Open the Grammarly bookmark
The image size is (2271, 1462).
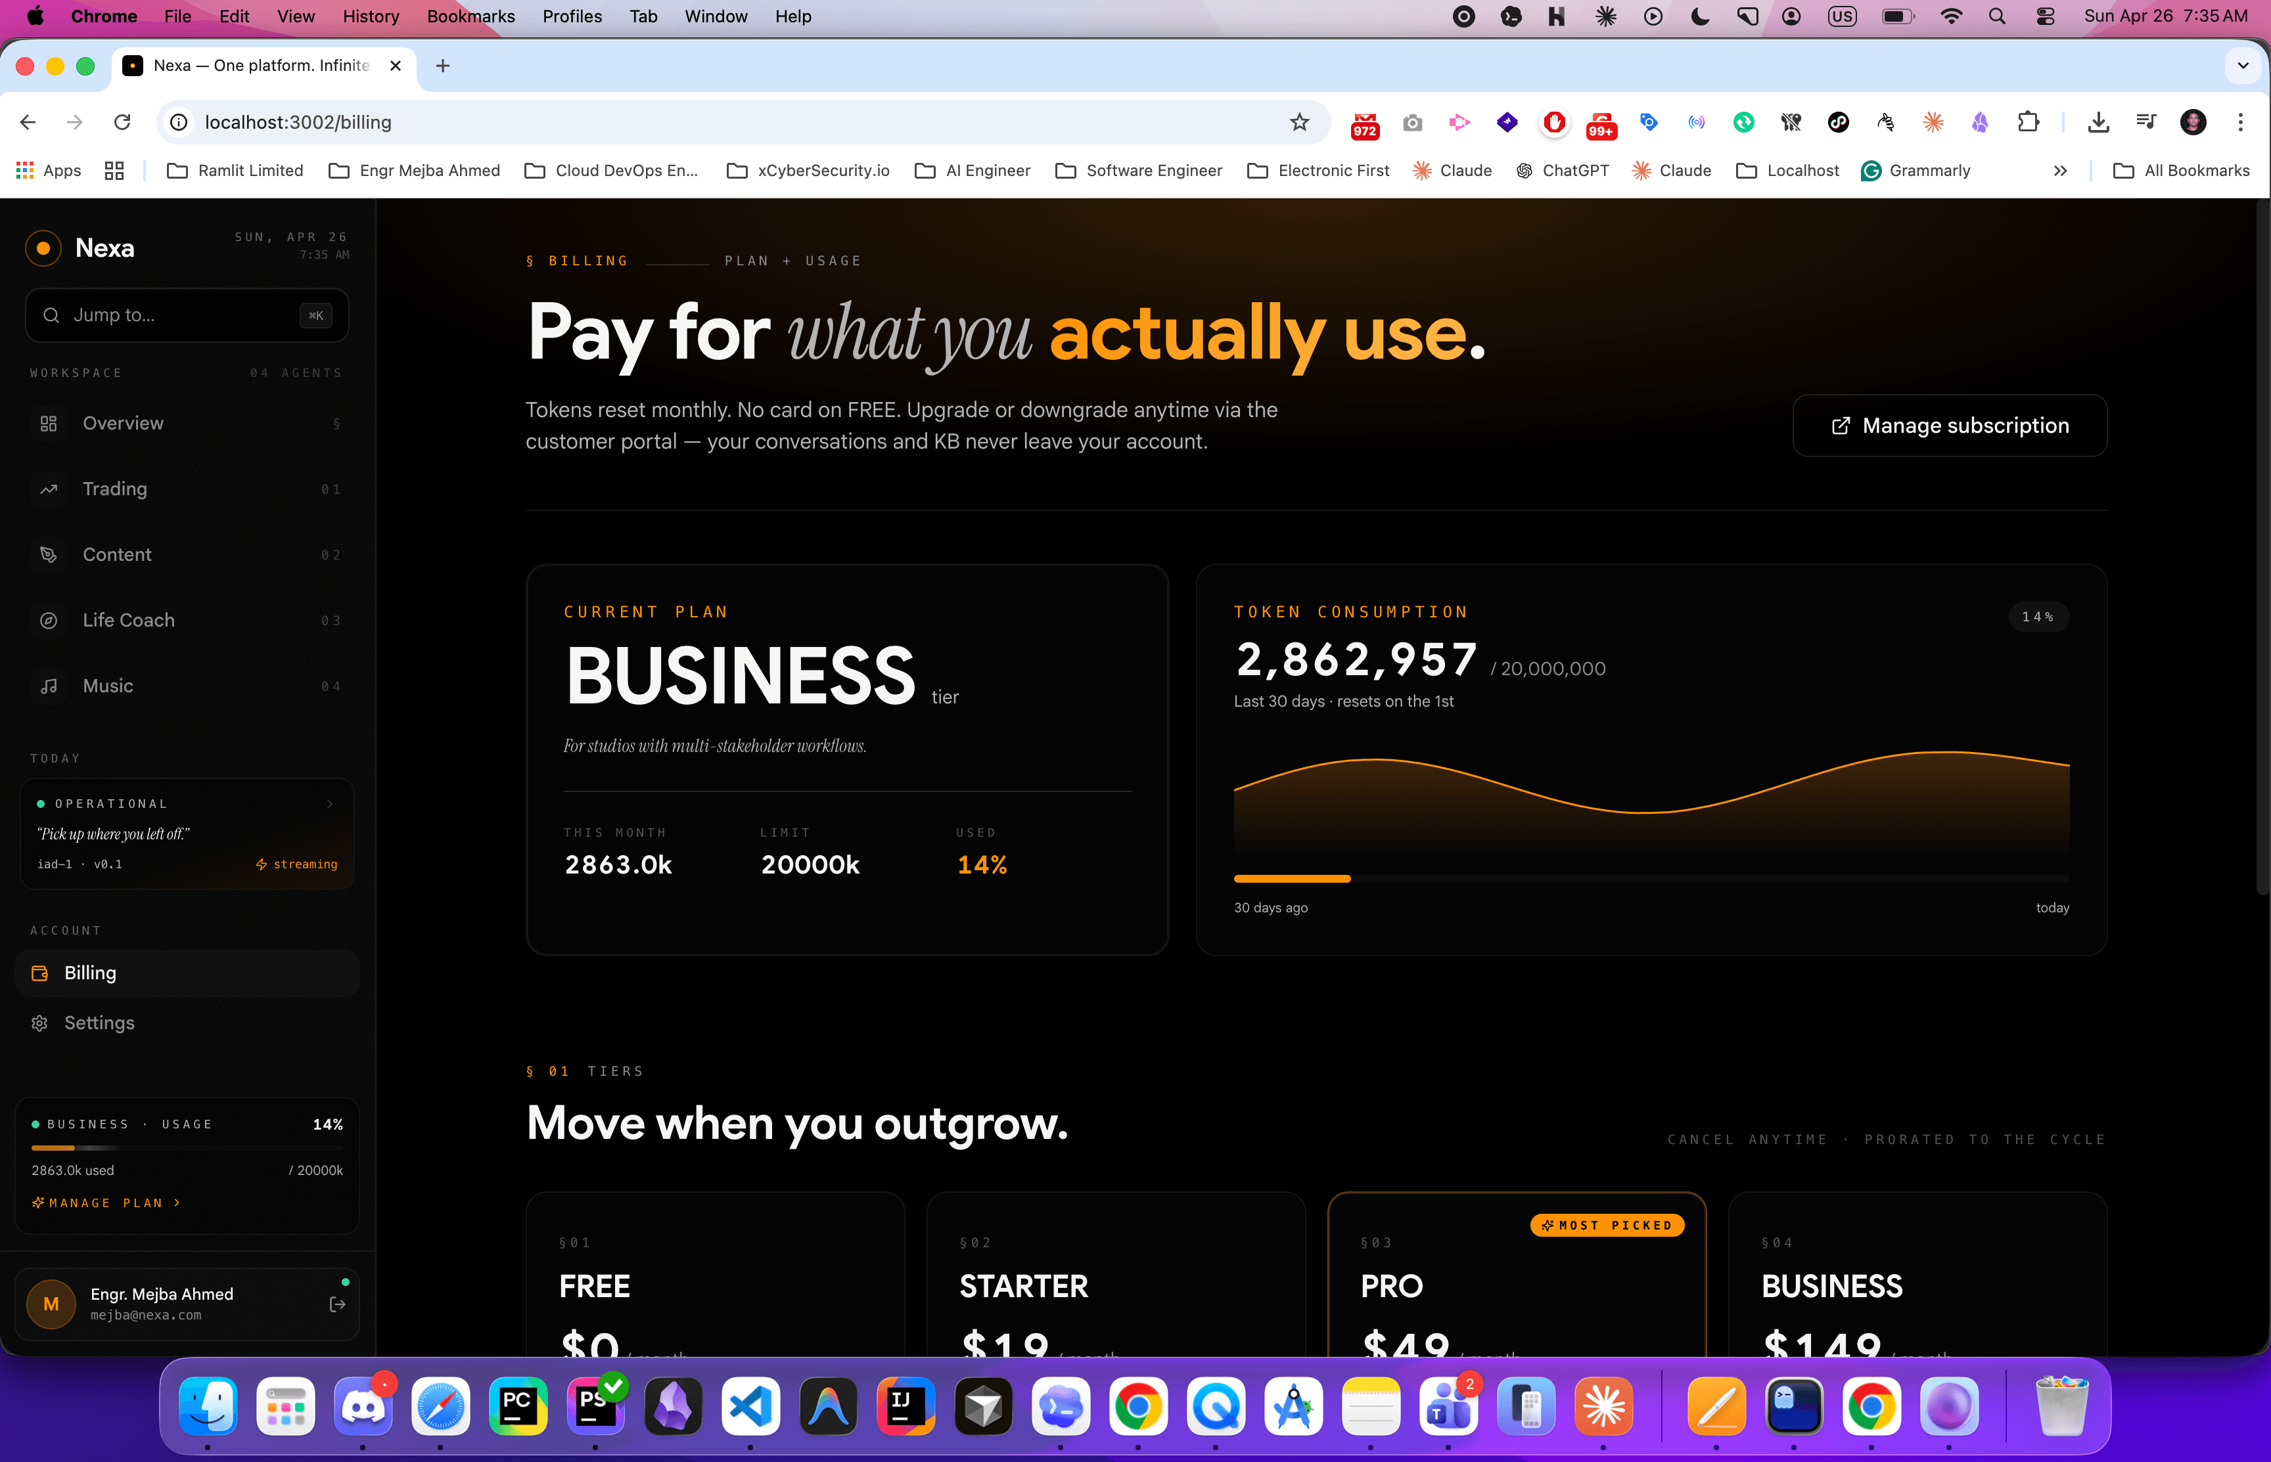tap(1915, 171)
